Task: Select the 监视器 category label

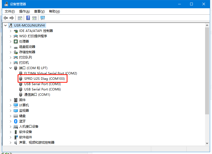Action: pyautogui.click(x=24, y=111)
